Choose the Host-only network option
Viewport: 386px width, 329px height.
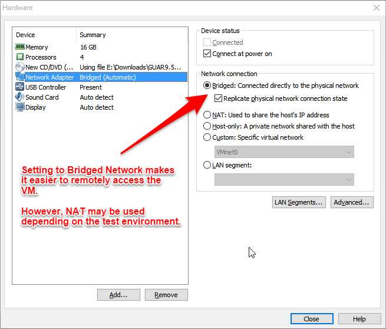click(x=207, y=126)
